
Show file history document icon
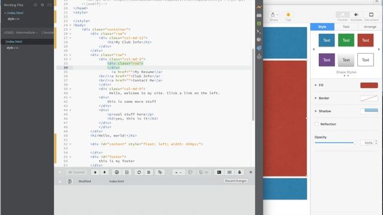126,173
